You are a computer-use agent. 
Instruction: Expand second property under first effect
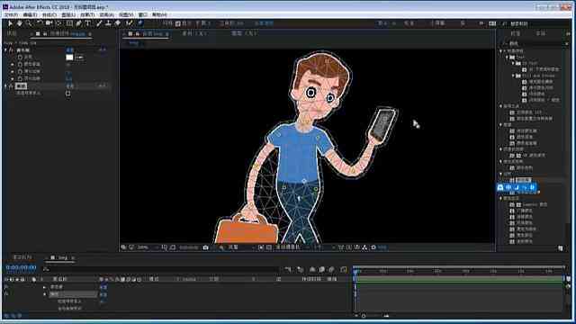pos(13,64)
